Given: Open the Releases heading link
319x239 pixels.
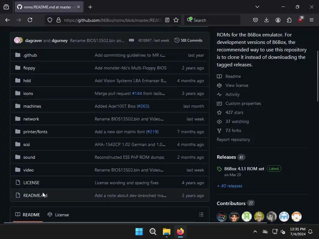Looking at the screenshot, I should click(226, 157).
